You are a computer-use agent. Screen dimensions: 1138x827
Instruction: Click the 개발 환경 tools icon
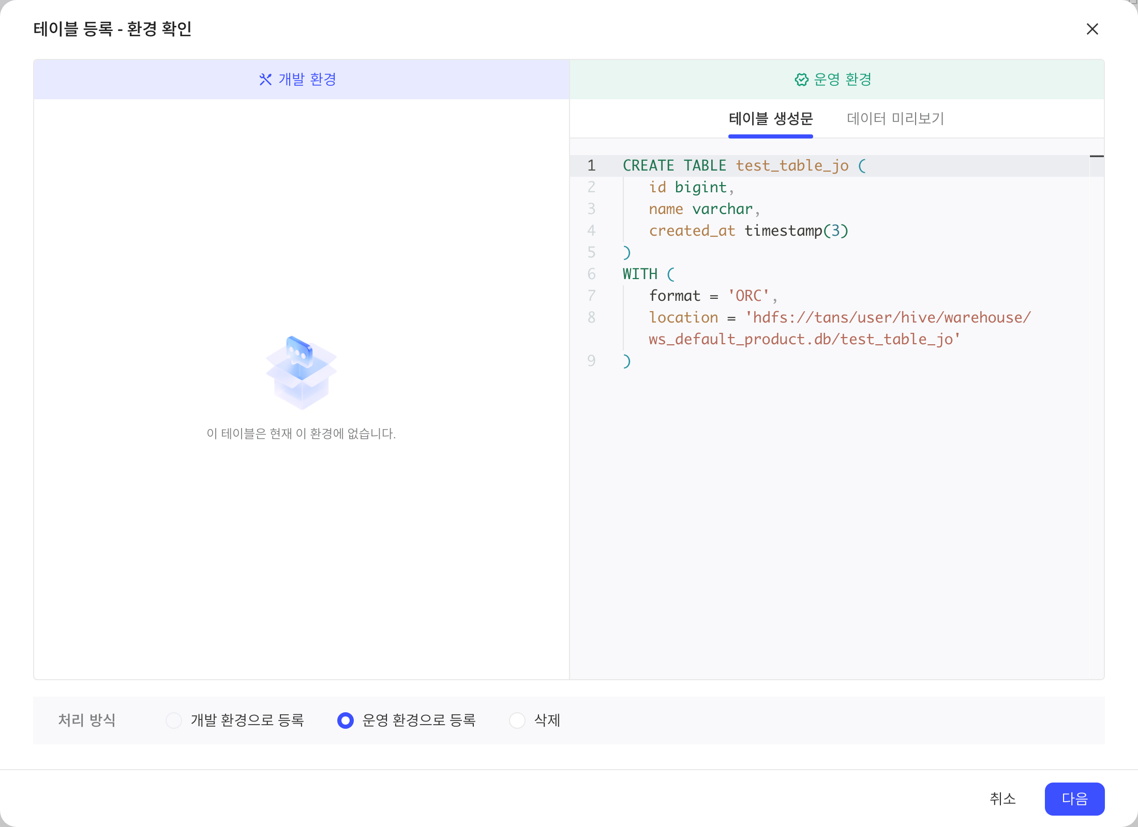coord(265,80)
